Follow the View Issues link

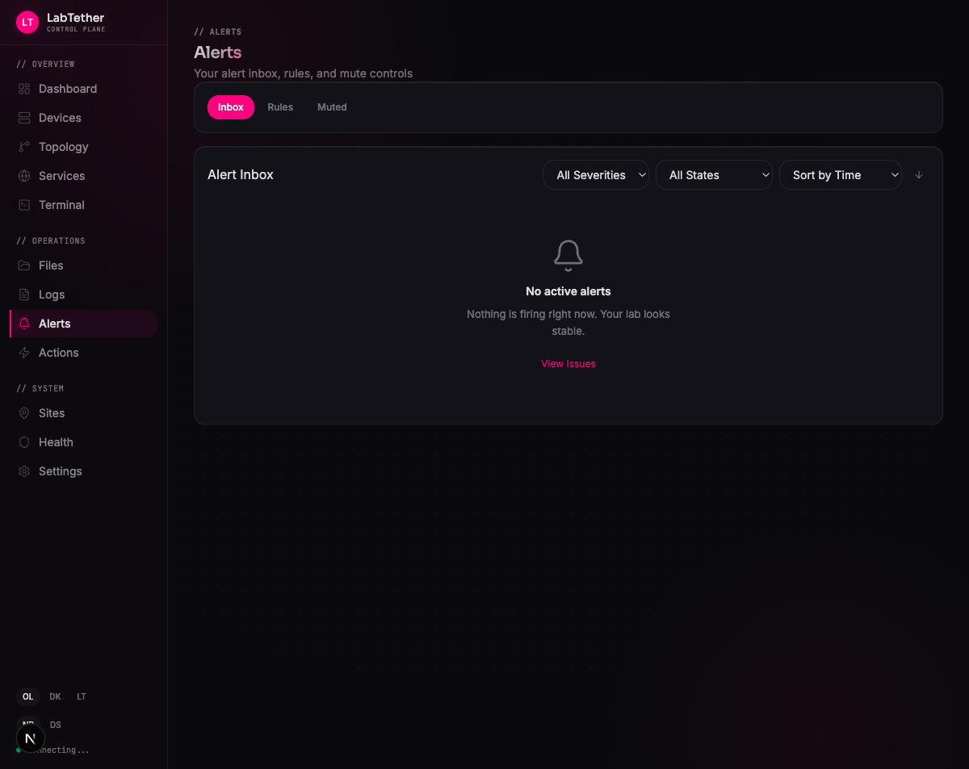568,364
